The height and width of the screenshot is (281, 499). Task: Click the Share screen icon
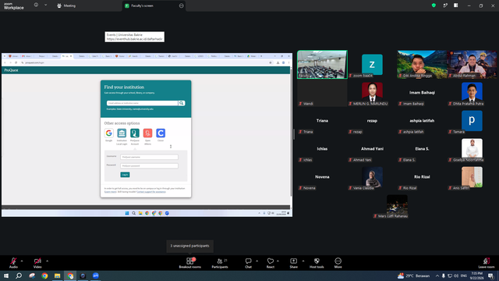(x=293, y=261)
